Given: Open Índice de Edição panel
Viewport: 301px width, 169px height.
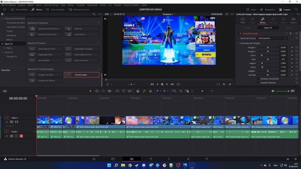Looking at the screenshot, I should point(55,9).
